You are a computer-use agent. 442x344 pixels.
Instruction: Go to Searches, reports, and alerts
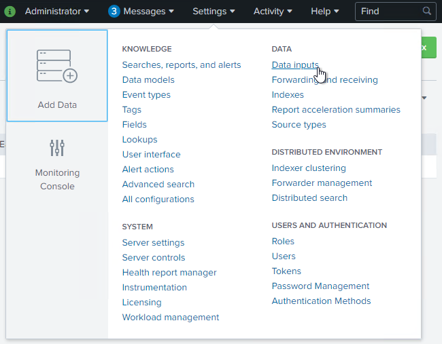coord(182,65)
